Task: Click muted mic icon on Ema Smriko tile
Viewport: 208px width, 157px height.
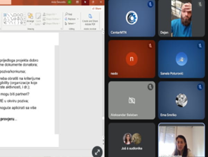Action: click(x=200, y=87)
